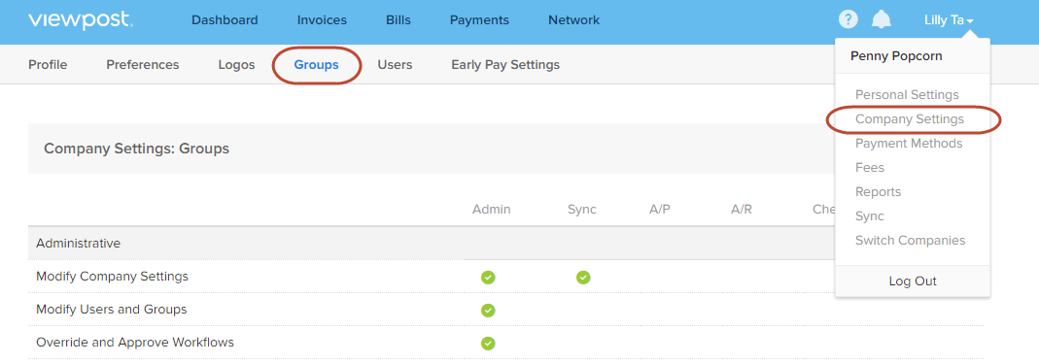Image resolution: width=1039 pixels, height=363 pixels.
Task: Open the Bills menu
Action: click(398, 20)
